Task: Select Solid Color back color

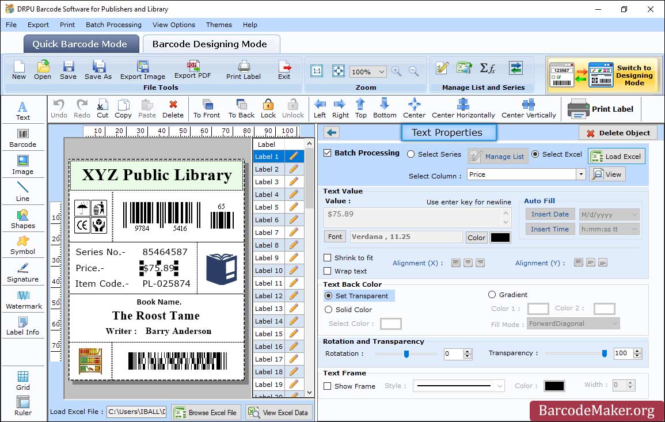Action: (x=328, y=310)
